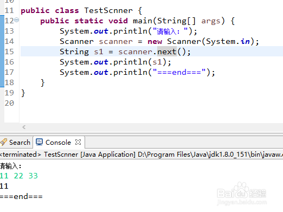This screenshot has width=283, height=212.
Task: Click line number 15 in gutter
Action: (x=9, y=52)
